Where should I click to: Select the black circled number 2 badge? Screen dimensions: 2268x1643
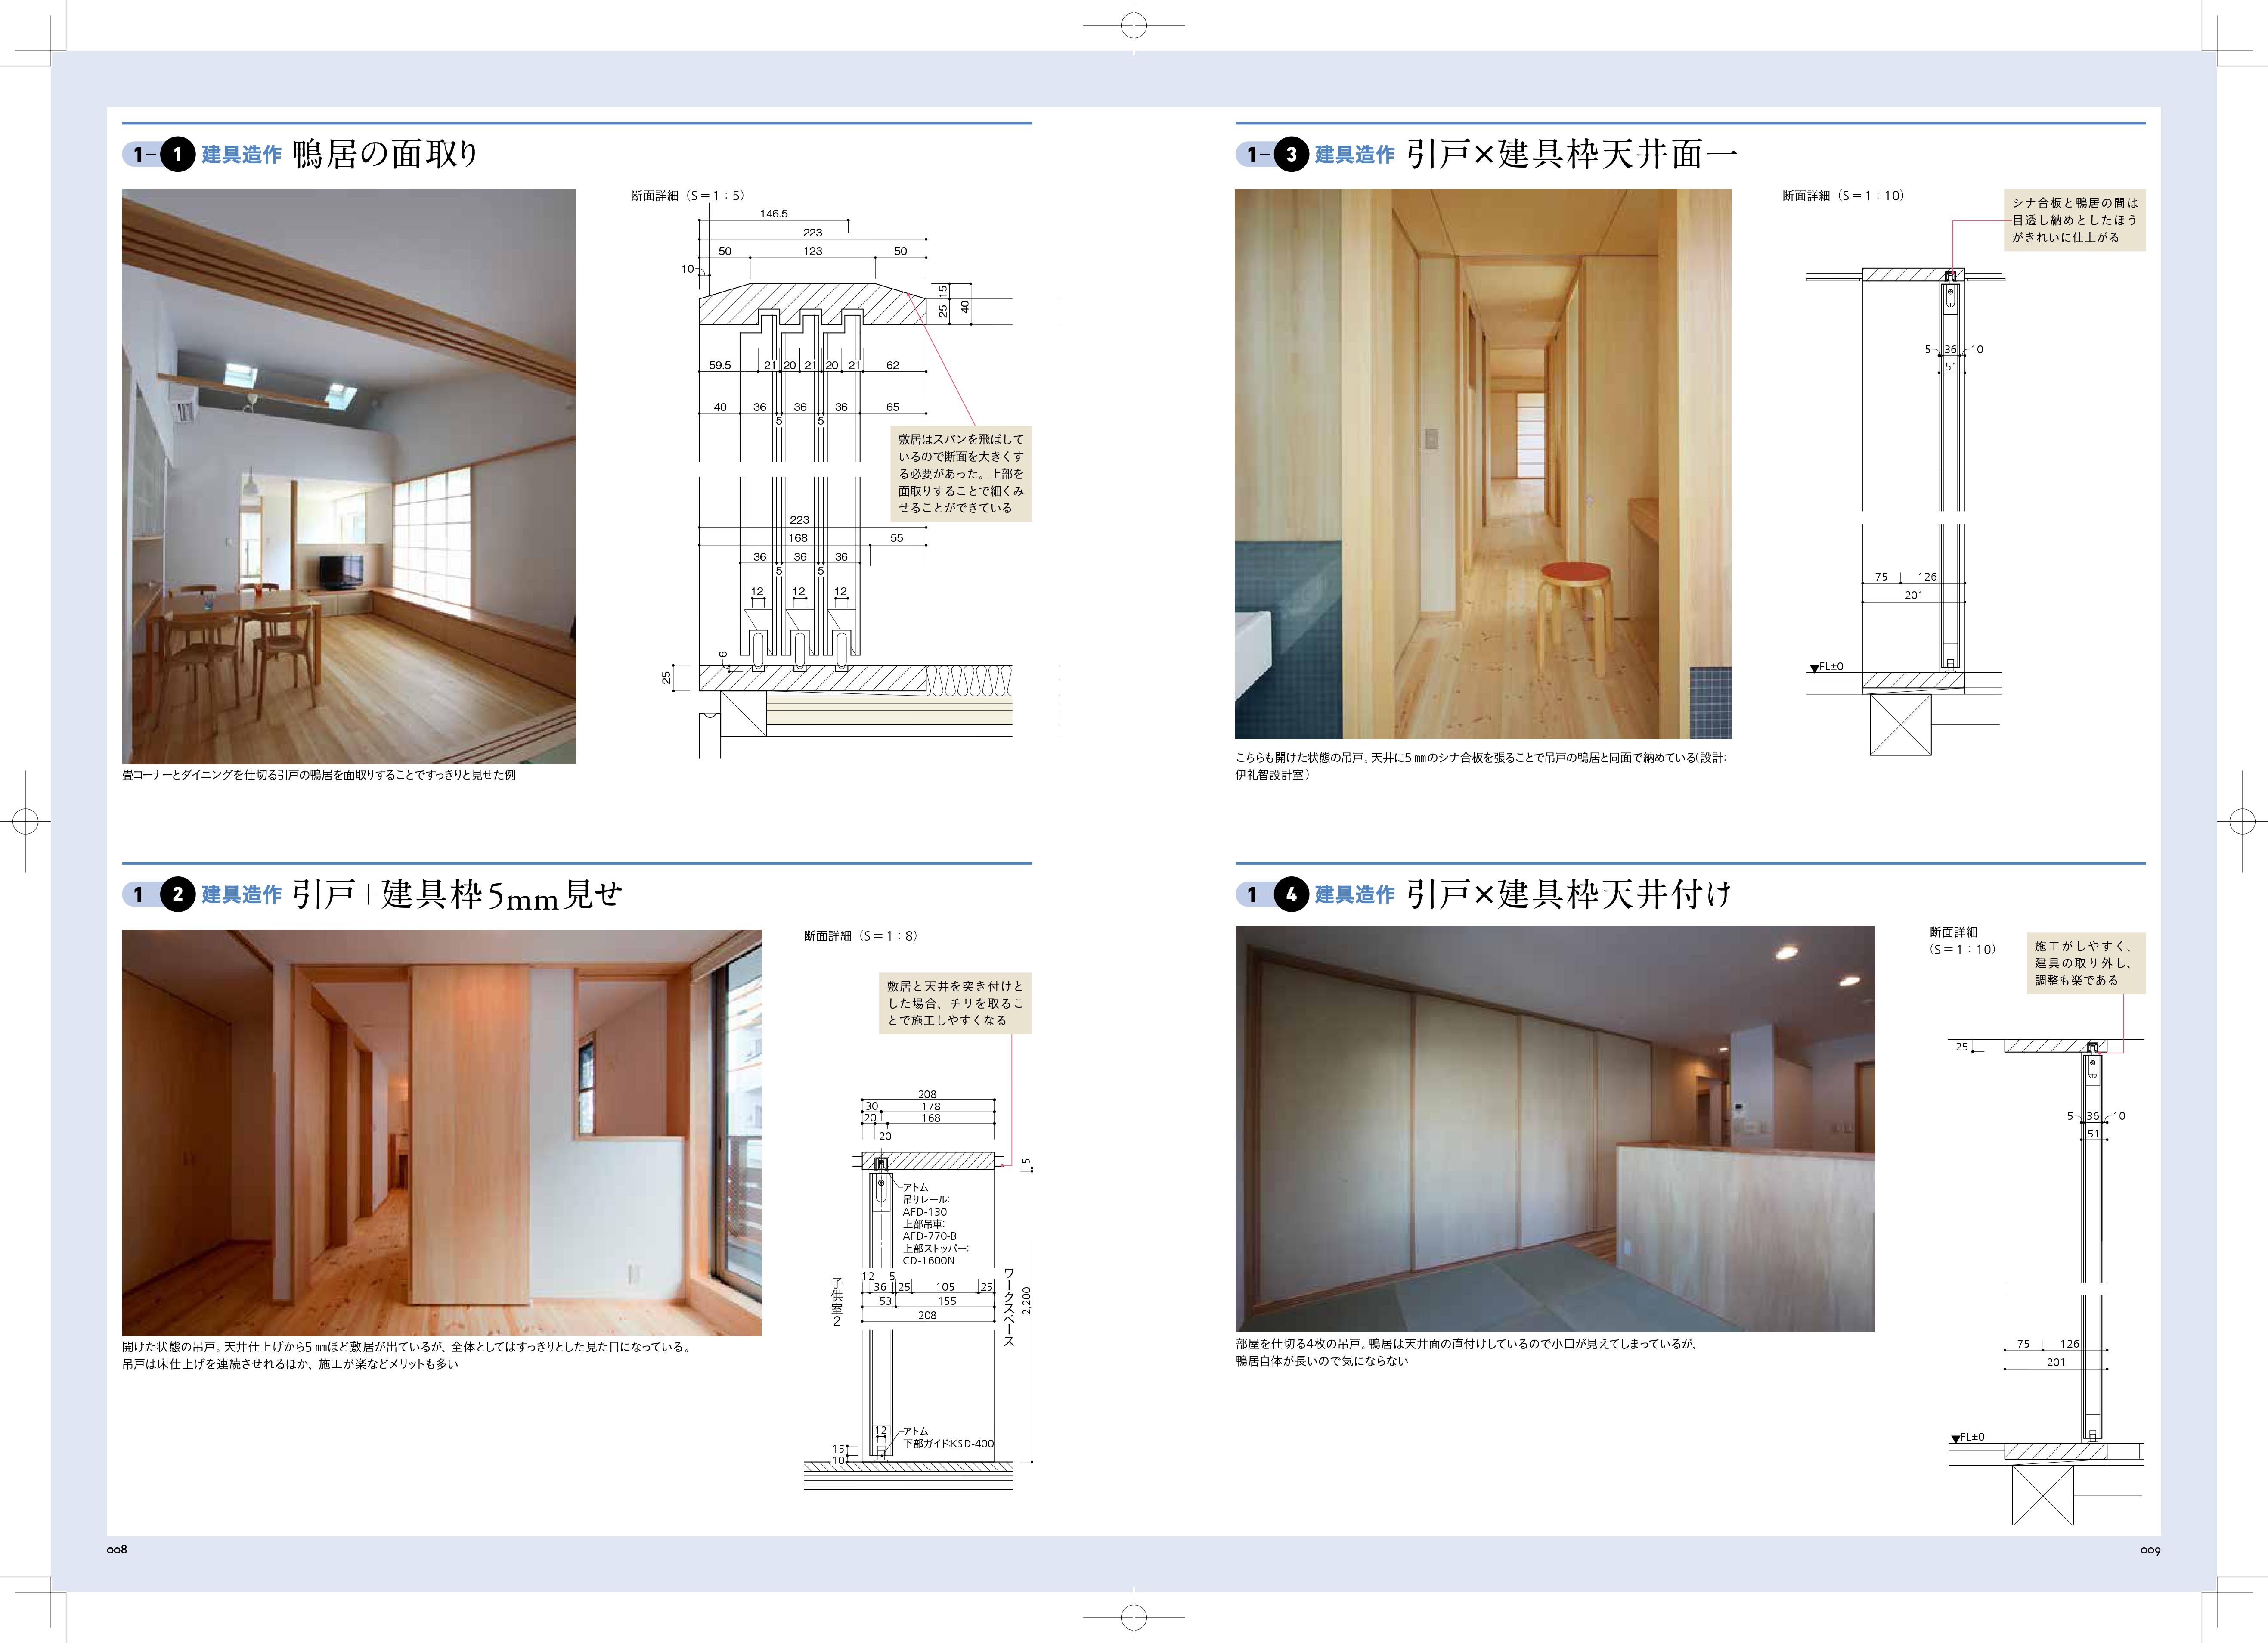178,894
